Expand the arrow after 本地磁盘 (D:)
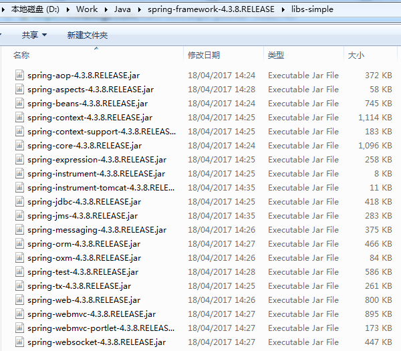The width and height of the screenshot is (401, 351). [x=68, y=10]
